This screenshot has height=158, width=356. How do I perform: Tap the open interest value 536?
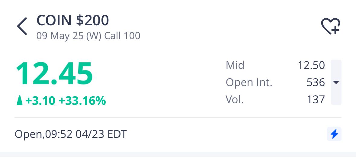tap(316, 83)
